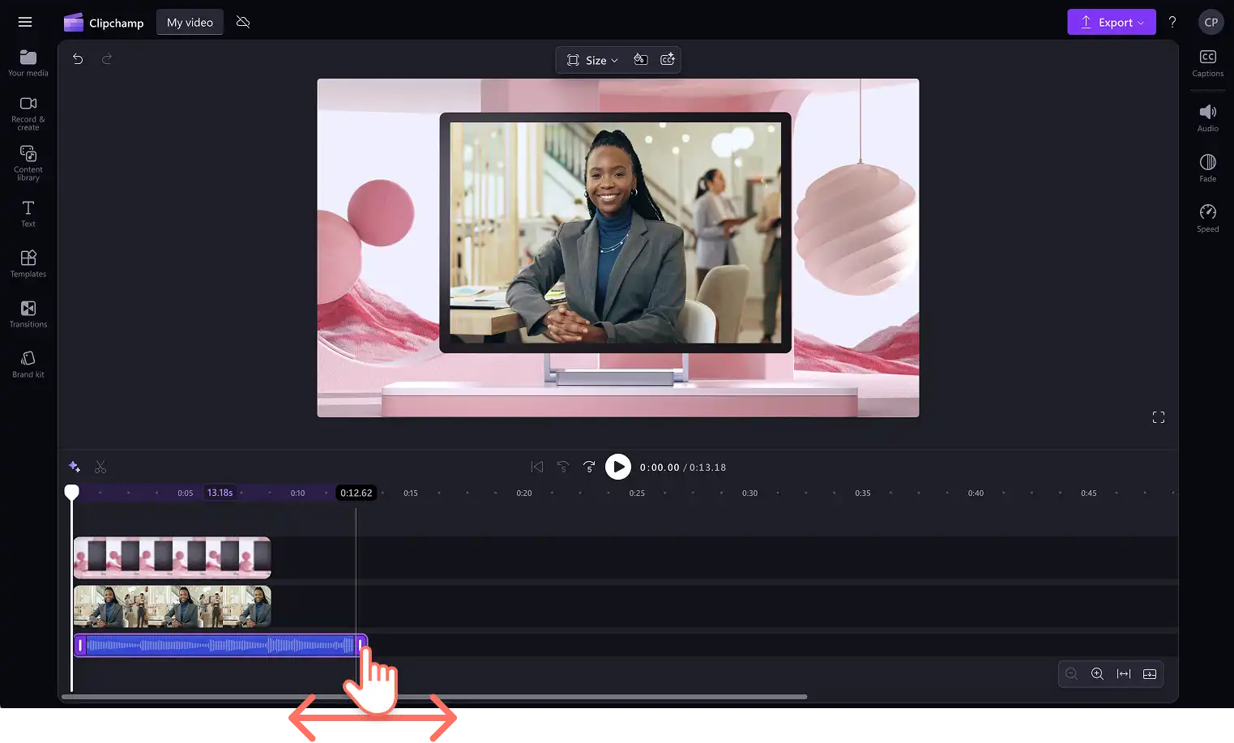Open the Transitions panel
The height and width of the screenshot is (743, 1234).
[28, 314]
